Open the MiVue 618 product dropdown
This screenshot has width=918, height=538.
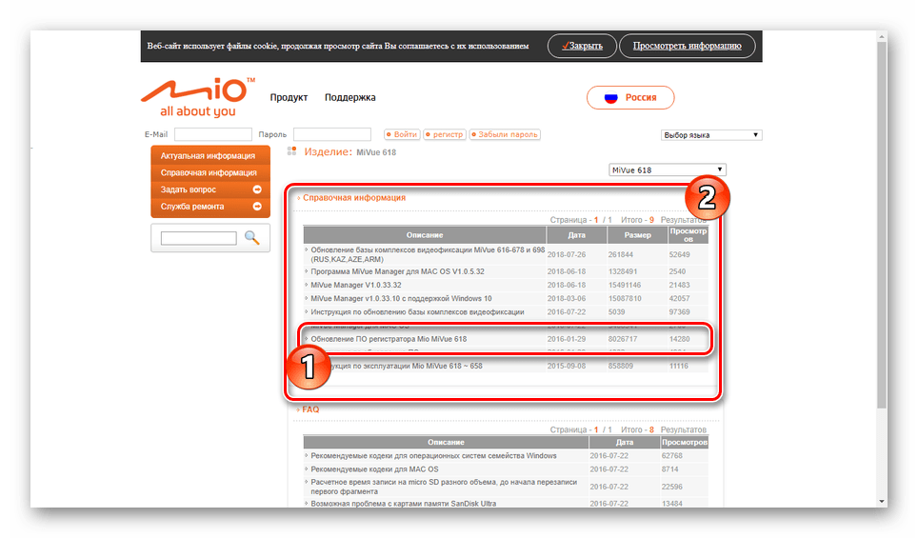pos(667,170)
